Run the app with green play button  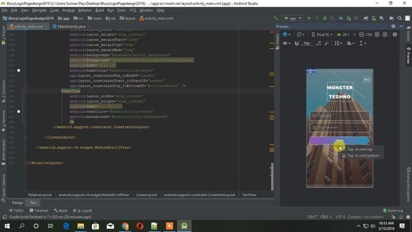pos(309,18)
